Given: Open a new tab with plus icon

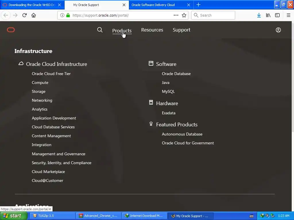Looking at the screenshot, I should [198, 5].
